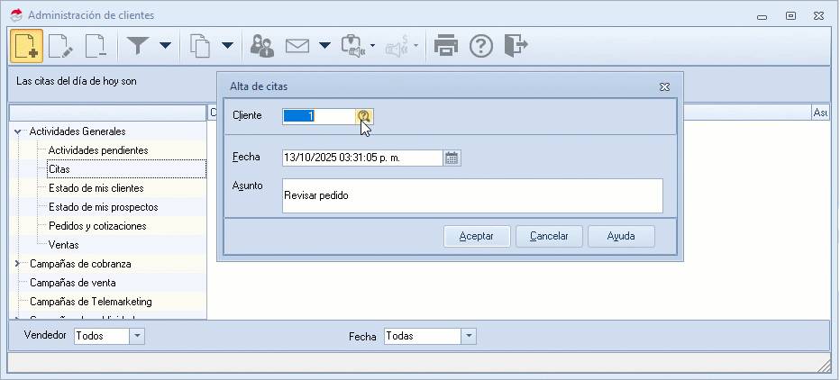Select 'Estado de mis clientes' tree item
840x380 pixels.
tap(96, 188)
